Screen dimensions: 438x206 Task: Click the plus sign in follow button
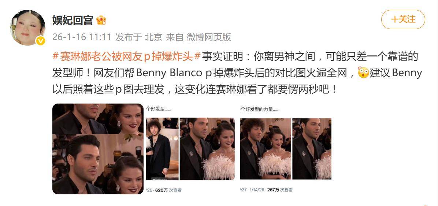(x=394, y=19)
